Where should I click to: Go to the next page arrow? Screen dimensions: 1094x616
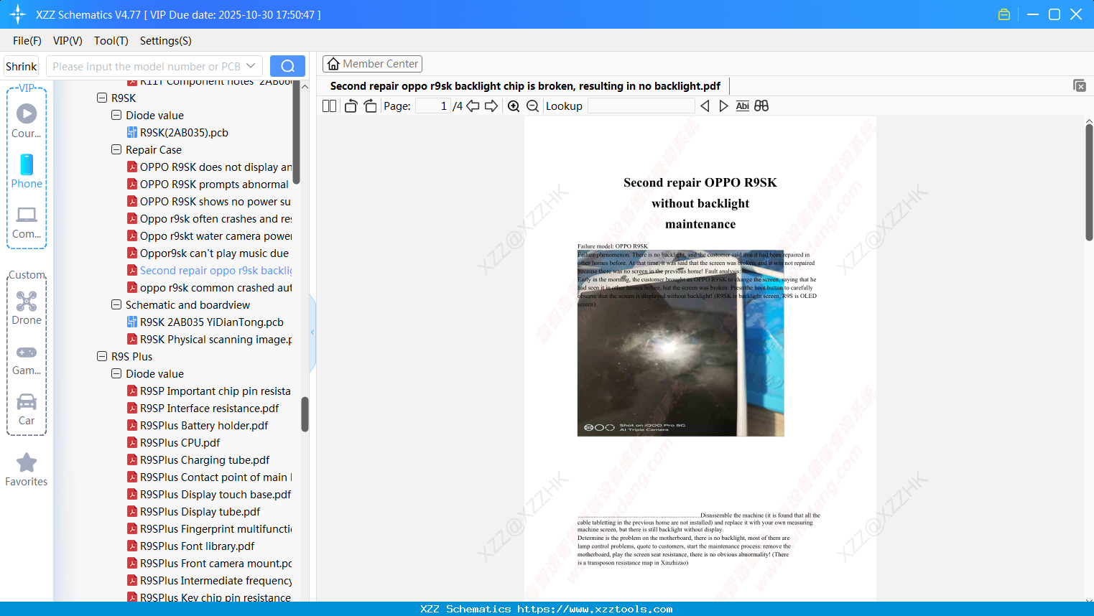[x=491, y=106]
